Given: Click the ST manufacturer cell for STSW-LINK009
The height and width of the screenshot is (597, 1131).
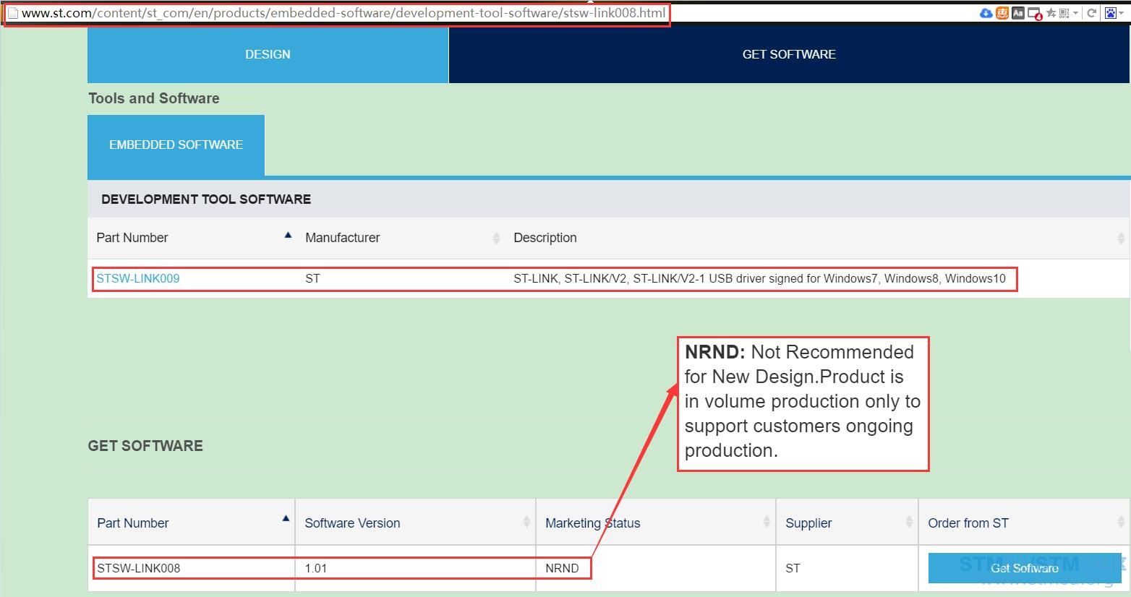Looking at the screenshot, I should (x=312, y=278).
